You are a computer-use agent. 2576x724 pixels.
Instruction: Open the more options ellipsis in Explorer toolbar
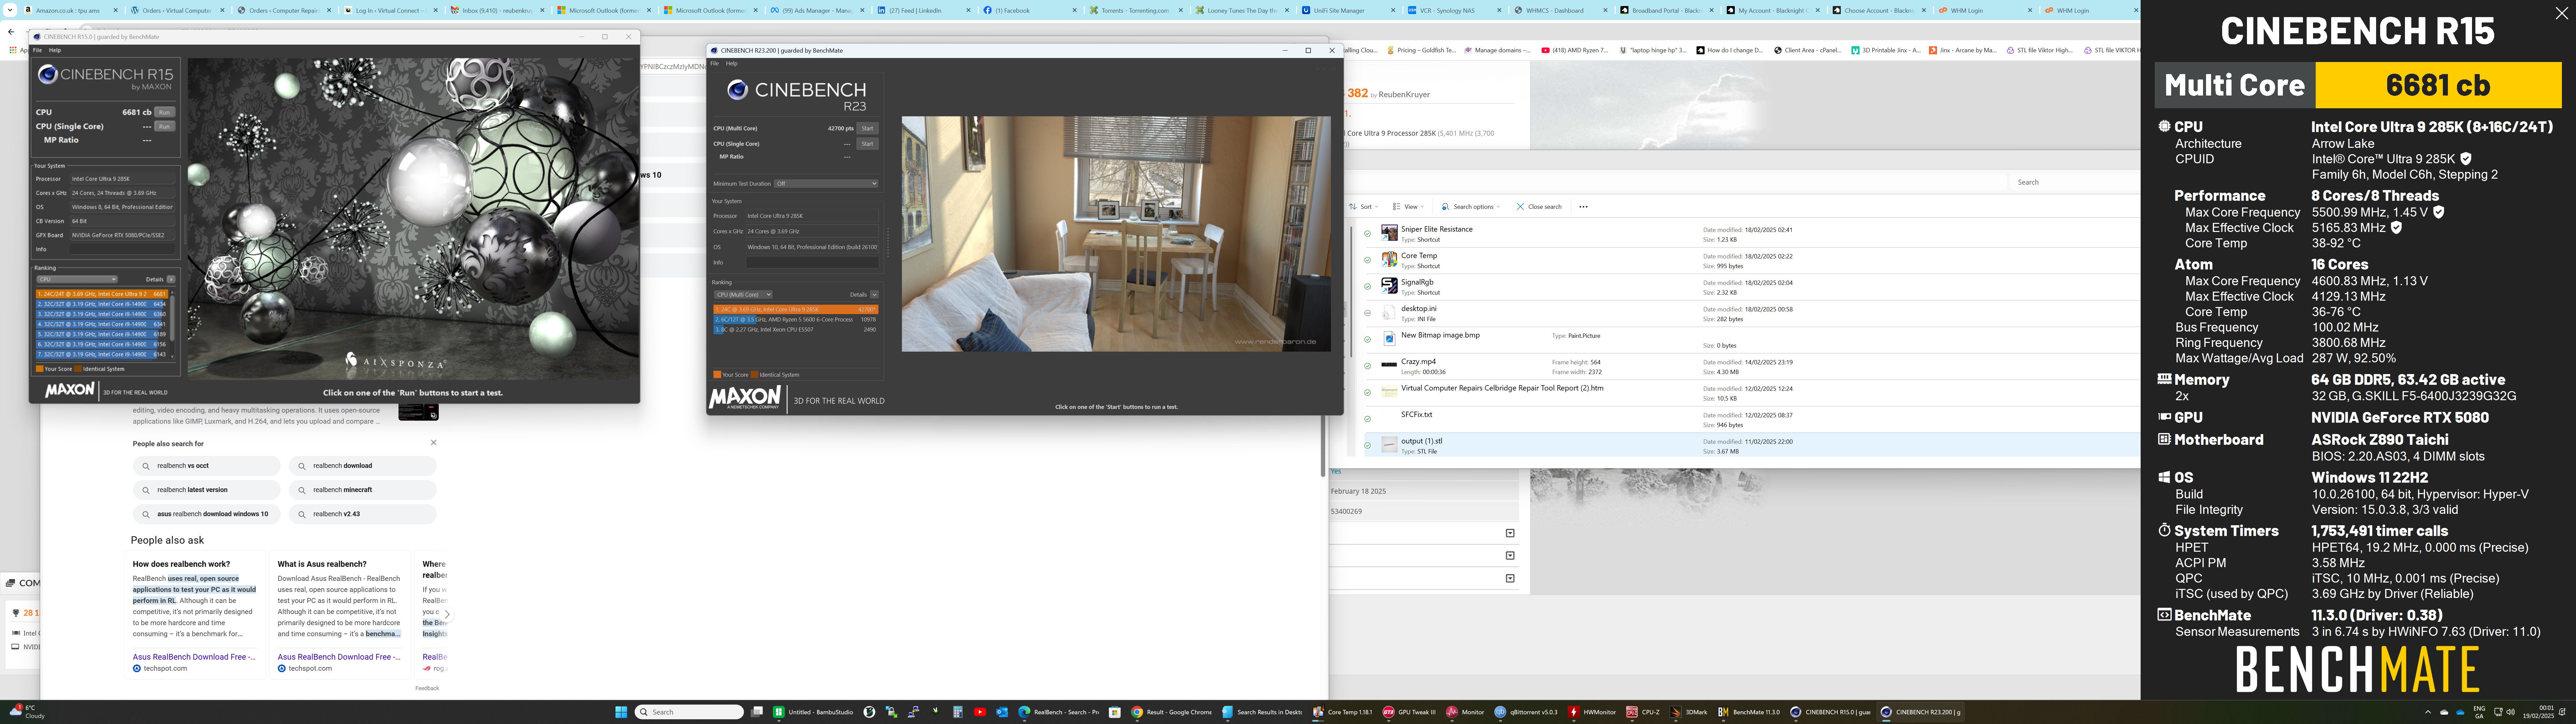click(x=1583, y=207)
